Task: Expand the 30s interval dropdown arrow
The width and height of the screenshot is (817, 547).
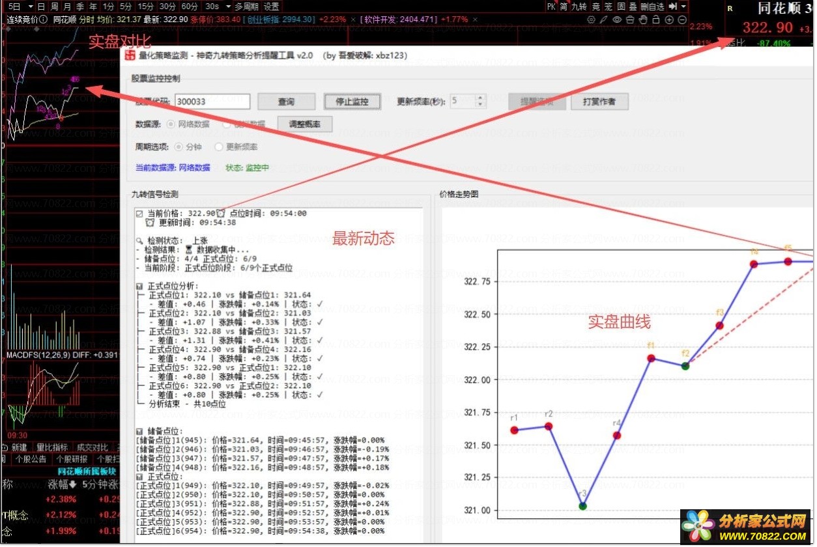Action: tap(228, 7)
